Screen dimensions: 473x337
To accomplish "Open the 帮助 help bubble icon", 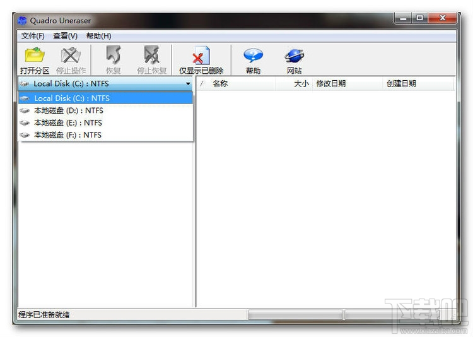I will 253,60.
